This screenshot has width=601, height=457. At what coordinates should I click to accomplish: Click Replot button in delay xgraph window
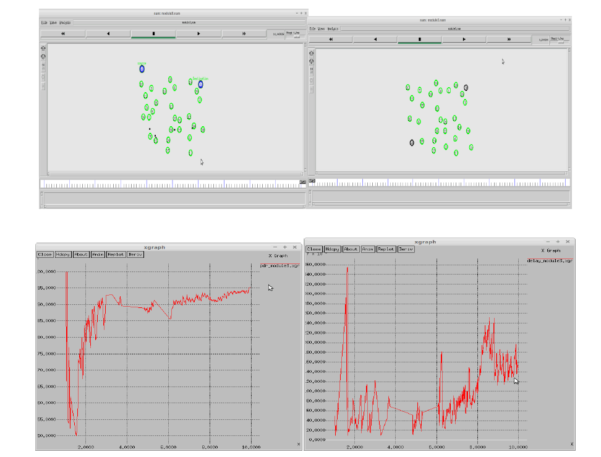[386, 249]
